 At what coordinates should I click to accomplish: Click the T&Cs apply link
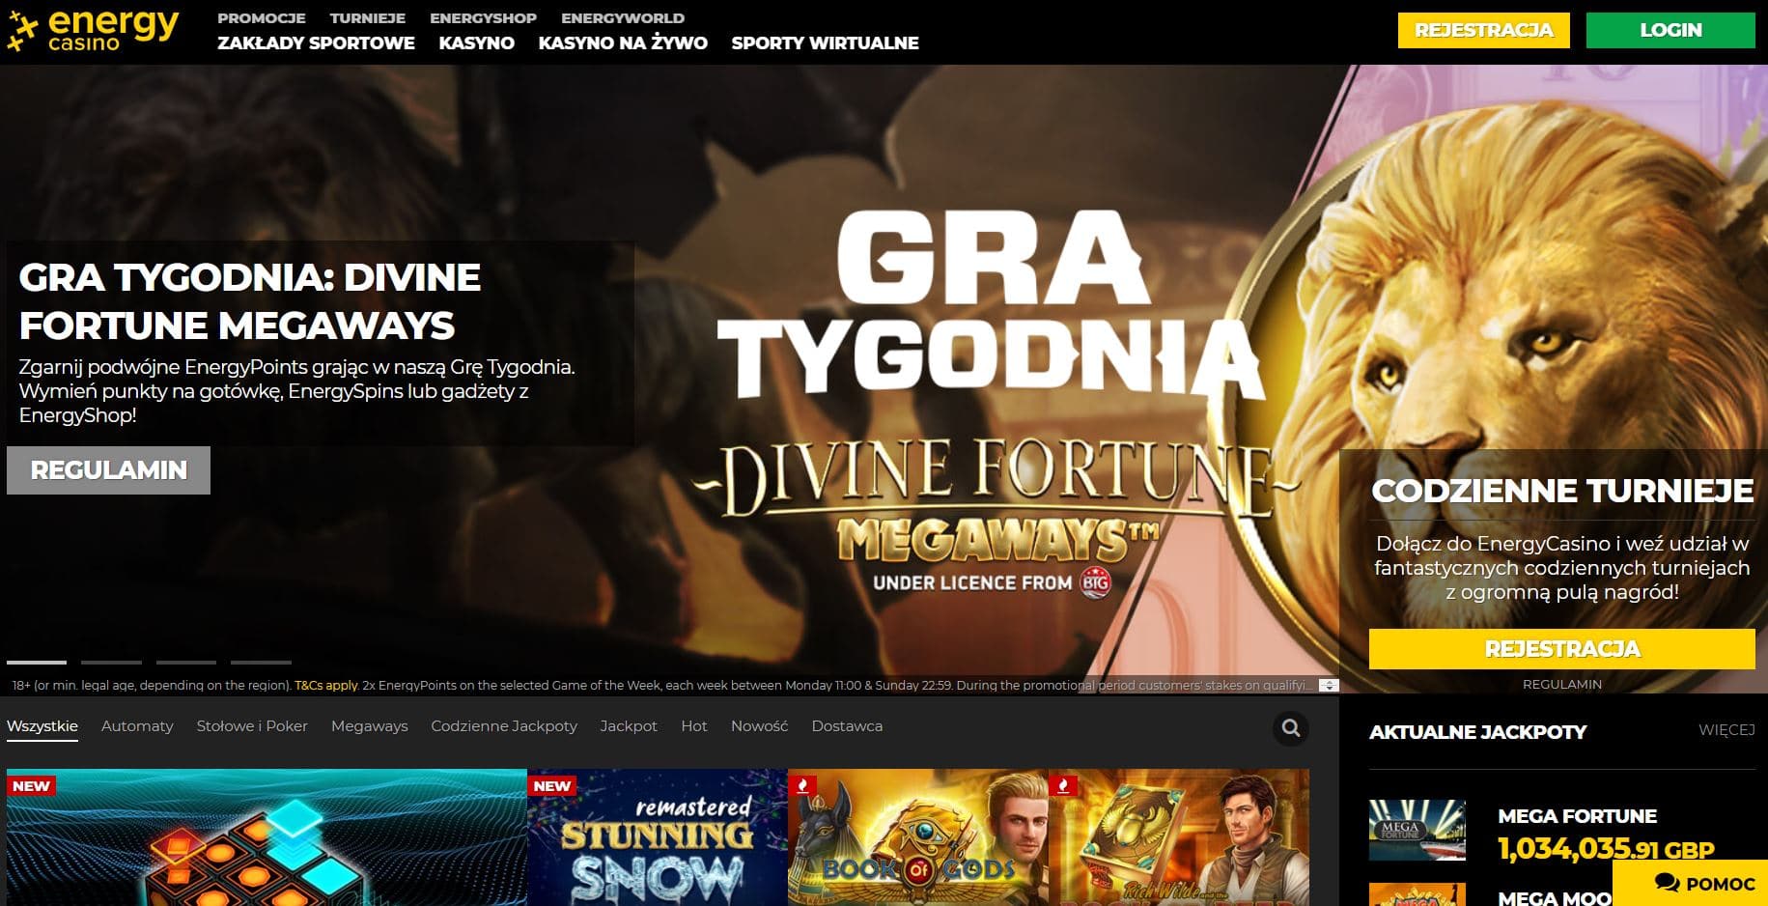click(326, 686)
